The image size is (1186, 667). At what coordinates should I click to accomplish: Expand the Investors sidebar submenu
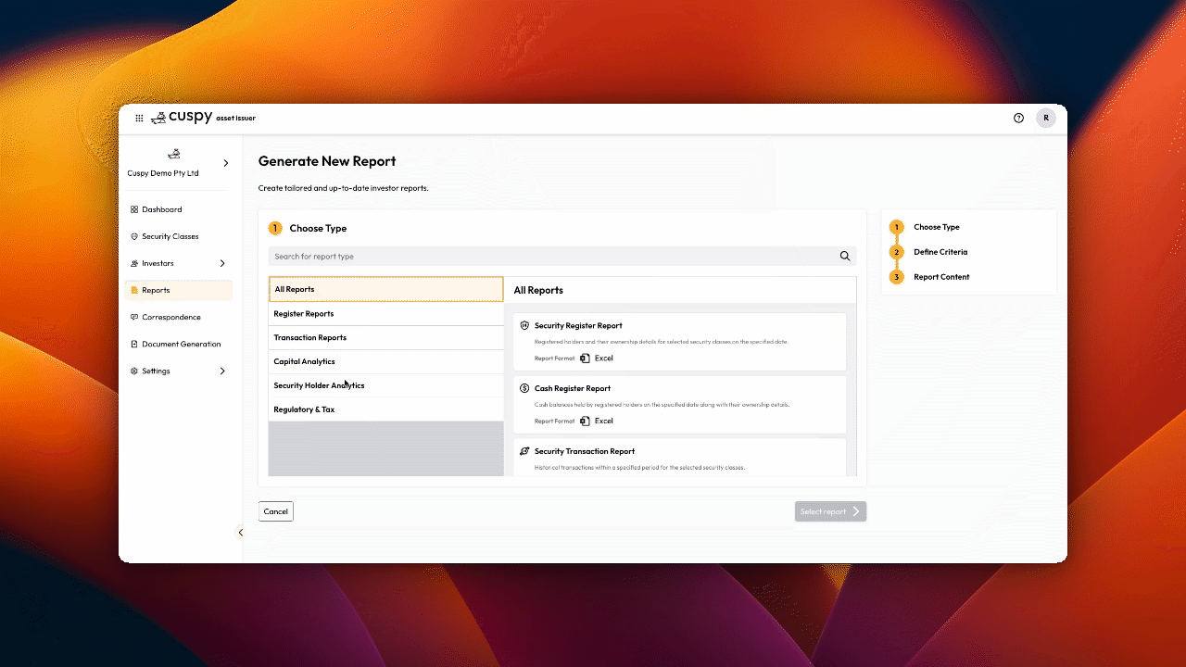[x=222, y=264]
